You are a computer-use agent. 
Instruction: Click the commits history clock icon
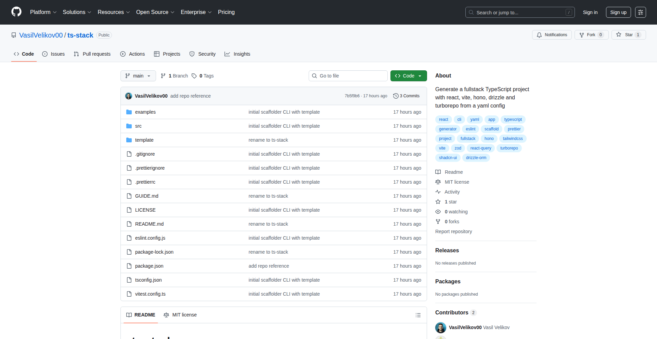pos(396,96)
